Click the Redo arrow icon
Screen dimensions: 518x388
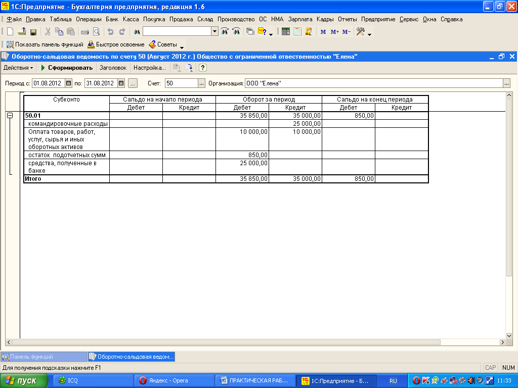[122, 32]
